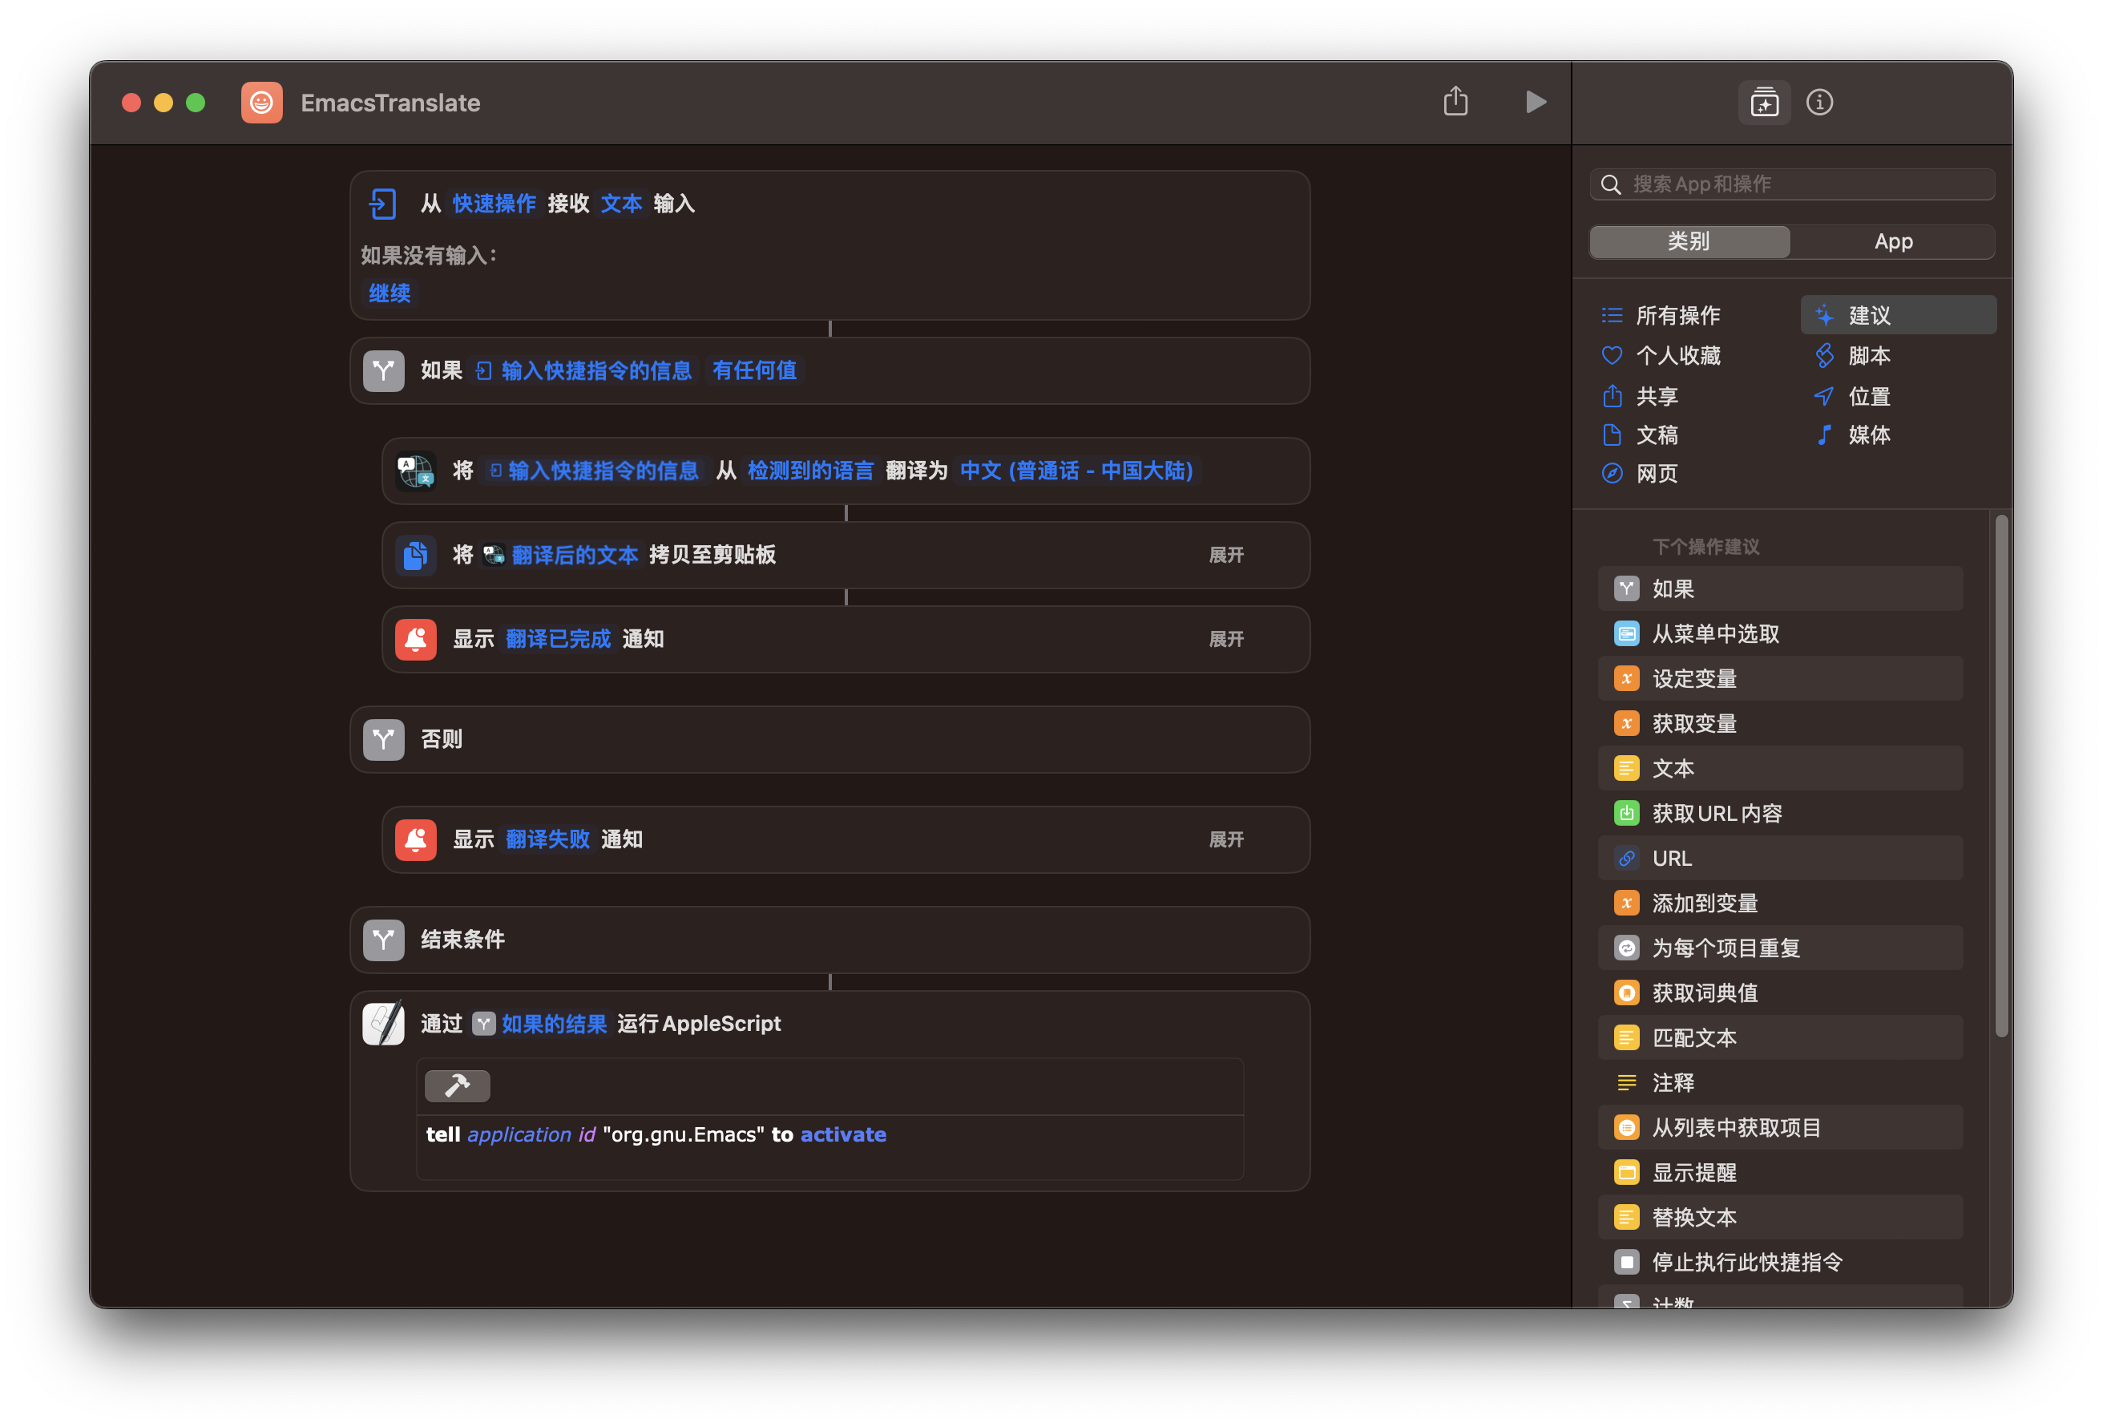Click the input receive icon in first action
2103x1427 pixels.
383,204
